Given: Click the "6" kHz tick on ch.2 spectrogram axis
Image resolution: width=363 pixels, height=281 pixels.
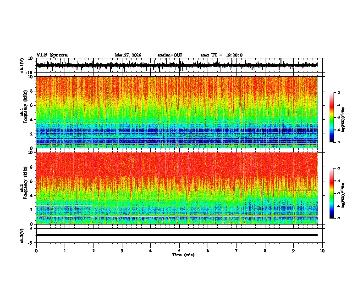Looking at the screenshot, I should (32, 181).
